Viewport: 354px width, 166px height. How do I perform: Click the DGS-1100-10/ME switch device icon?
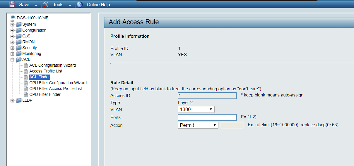click(13, 18)
